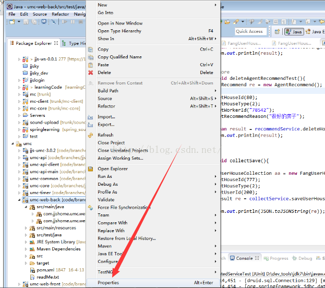Open dropdown arrow next to New toolbar icon
Screen dimensions: 325x288
(x=19, y=21)
